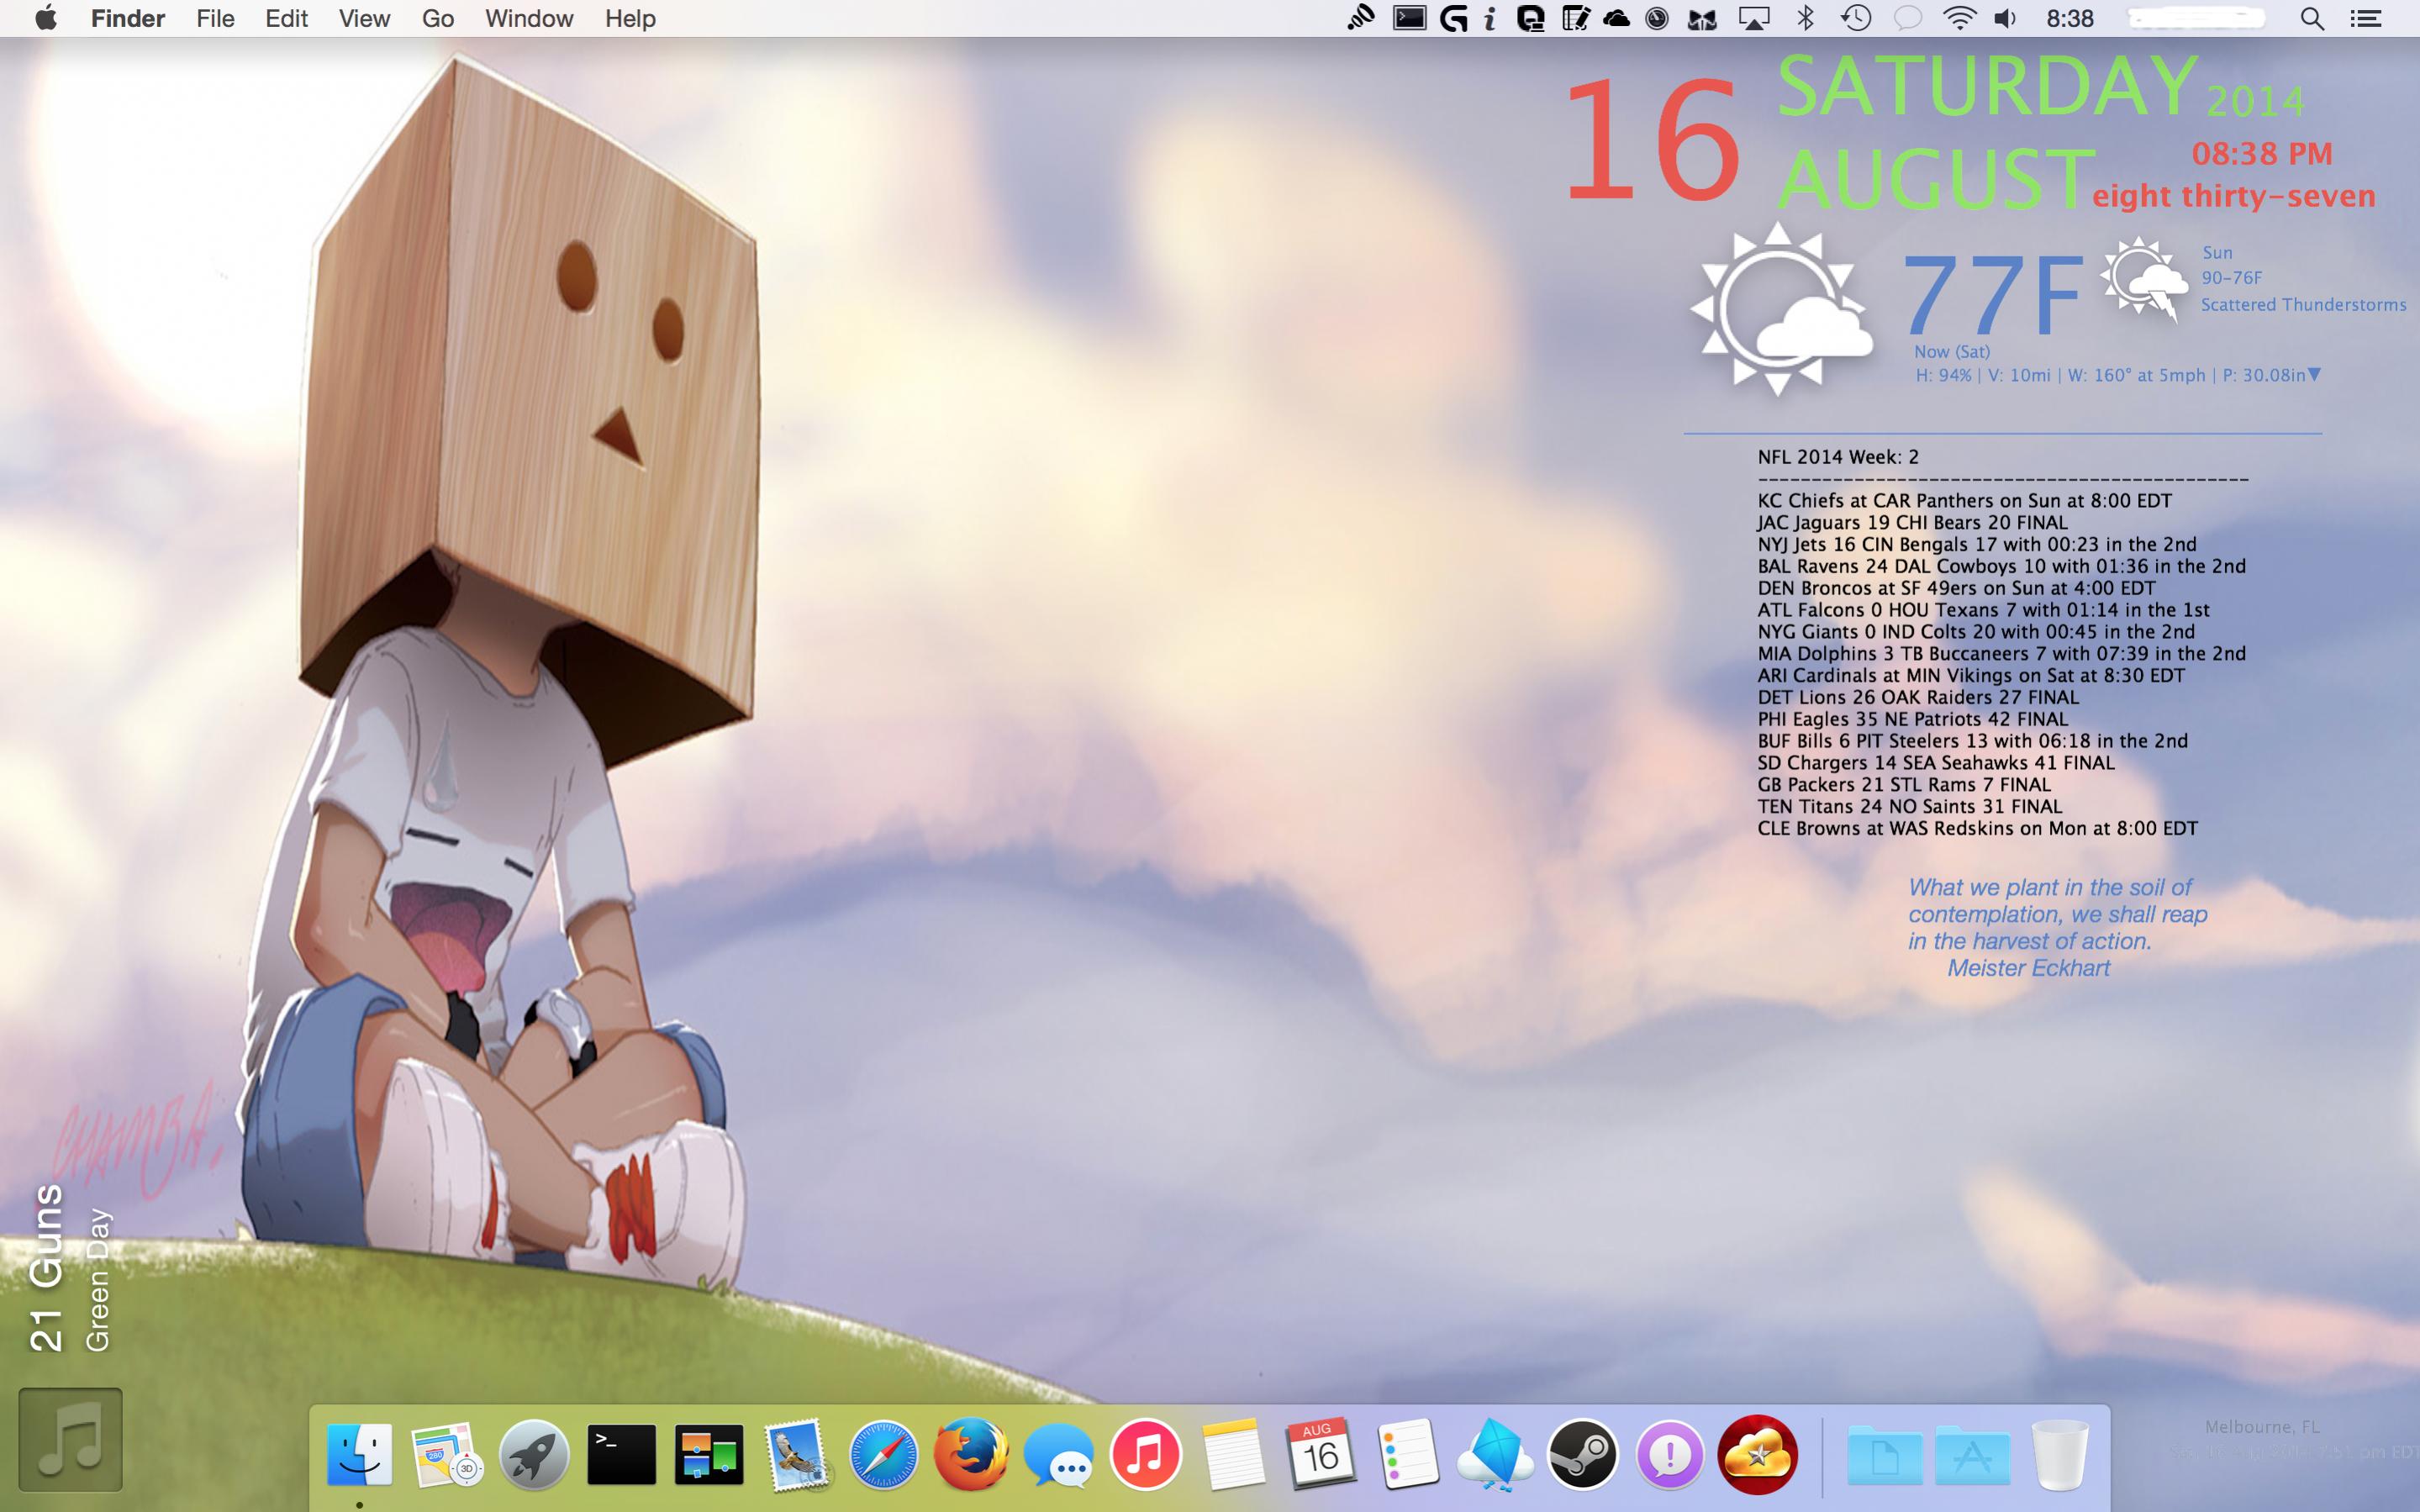
Task: Open Launchpad rocket icon
Action: (x=534, y=1454)
